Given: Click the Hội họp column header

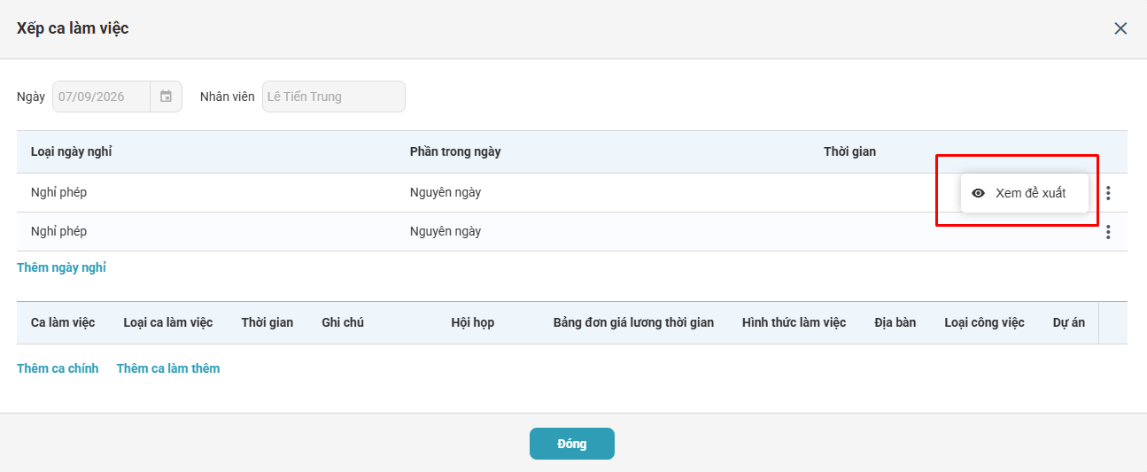Looking at the screenshot, I should tap(473, 322).
